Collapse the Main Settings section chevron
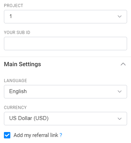 click(x=123, y=64)
